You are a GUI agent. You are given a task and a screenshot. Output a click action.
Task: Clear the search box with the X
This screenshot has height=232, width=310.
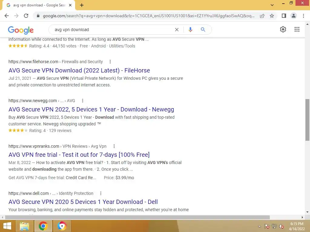[177, 30]
